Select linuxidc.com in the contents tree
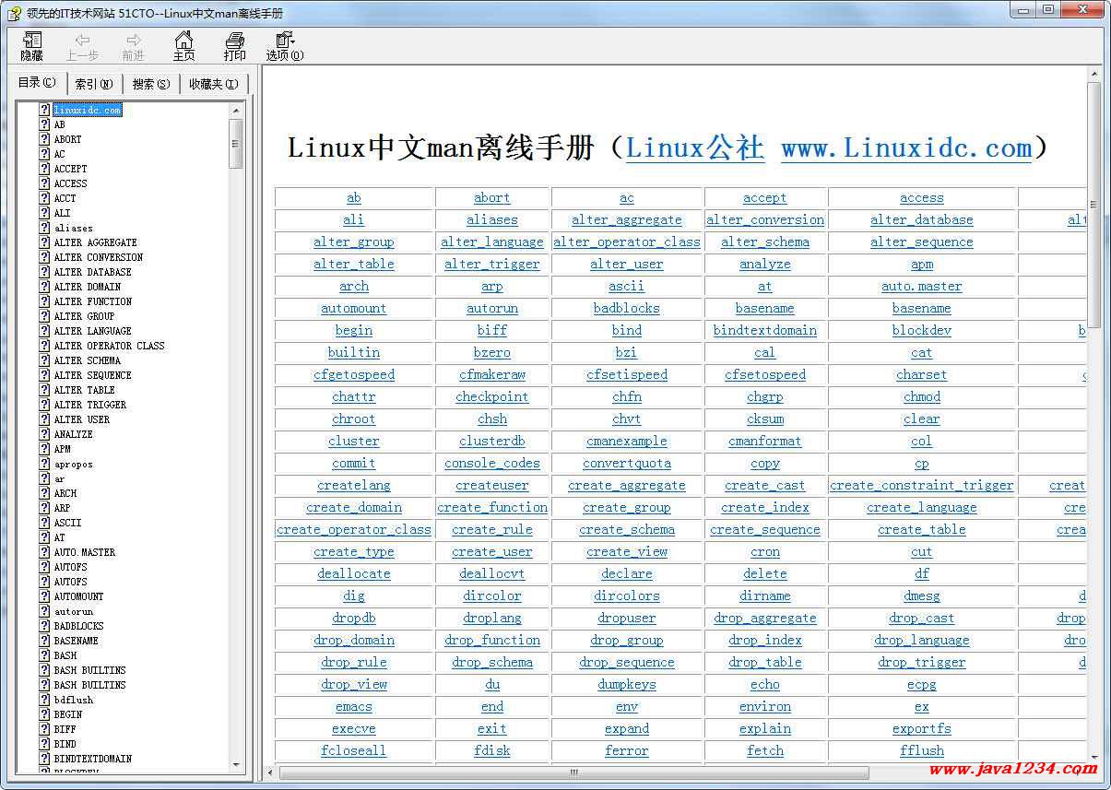This screenshot has height=790, width=1111. (x=88, y=110)
